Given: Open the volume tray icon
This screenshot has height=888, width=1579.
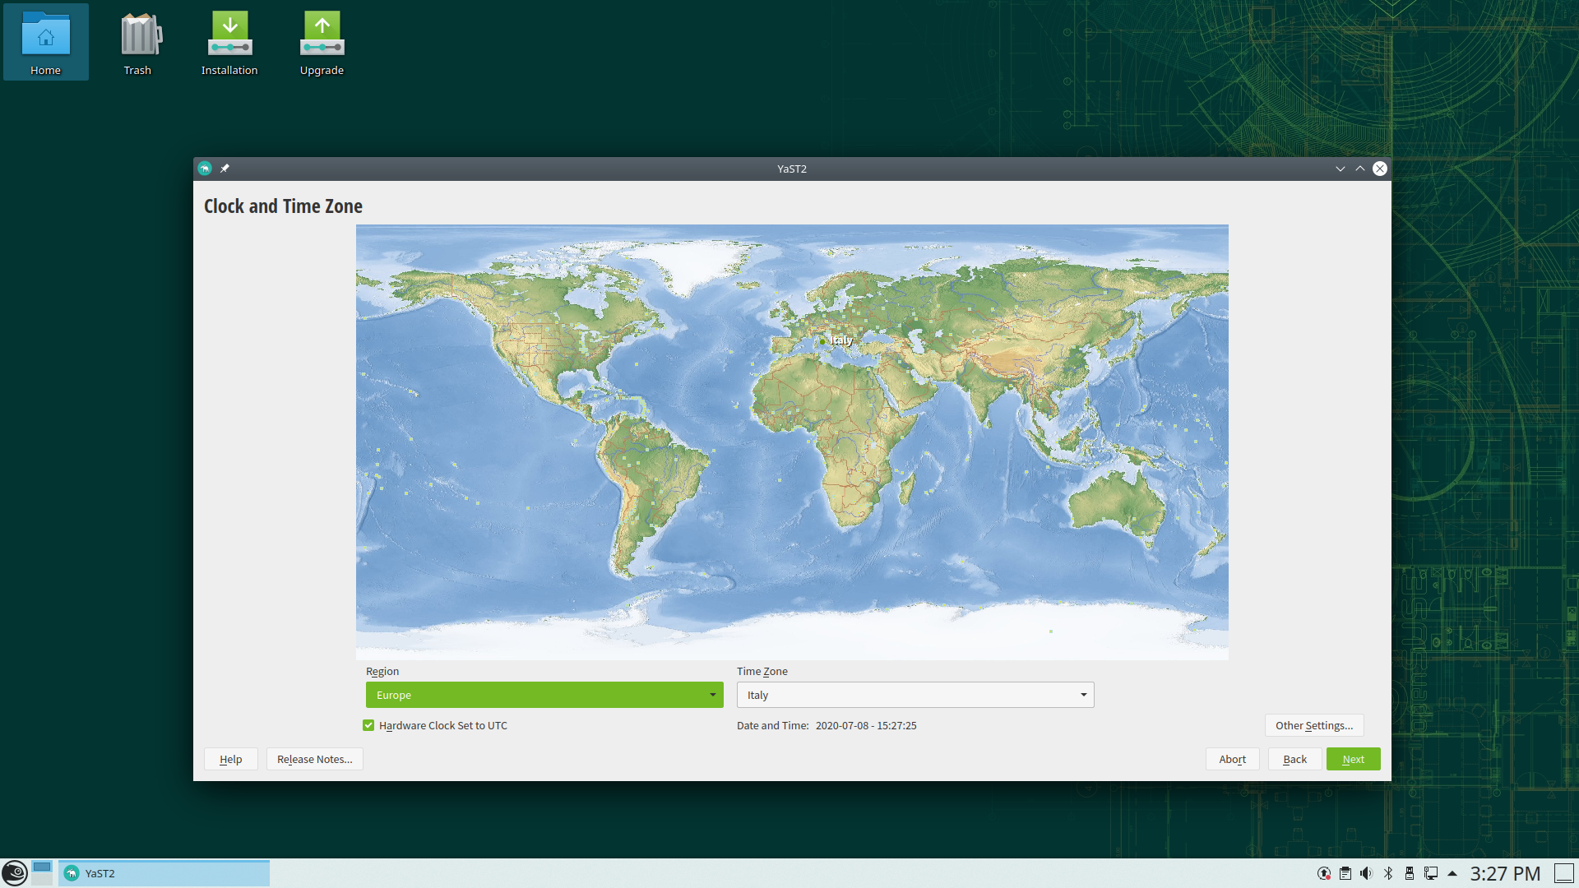Looking at the screenshot, I should (1366, 873).
